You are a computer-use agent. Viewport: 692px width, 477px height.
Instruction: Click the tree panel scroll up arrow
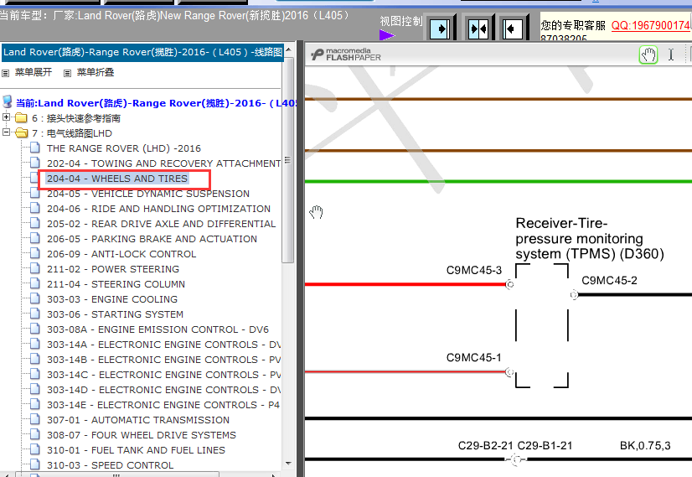coord(288,49)
